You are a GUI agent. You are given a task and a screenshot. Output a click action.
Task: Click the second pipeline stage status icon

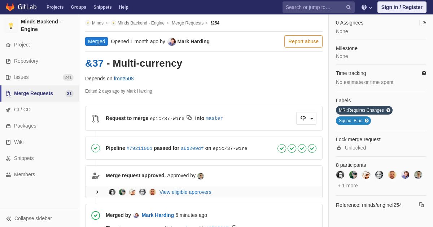pyautogui.click(x=292, y=148)
